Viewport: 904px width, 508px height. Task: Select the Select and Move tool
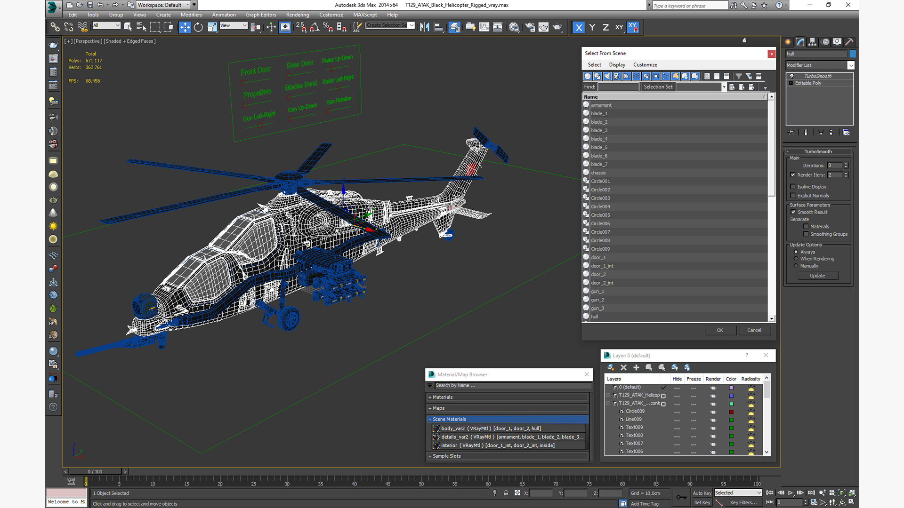[185, 27]
